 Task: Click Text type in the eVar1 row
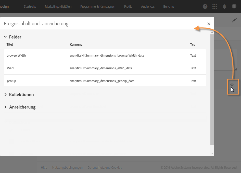[193, 68]
